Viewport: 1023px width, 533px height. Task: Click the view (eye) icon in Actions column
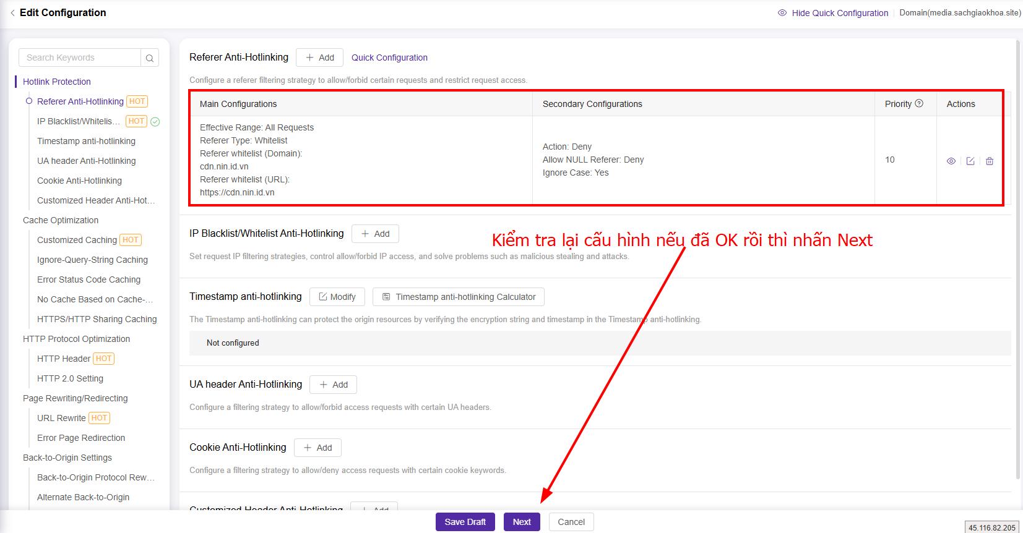(951, 161)
